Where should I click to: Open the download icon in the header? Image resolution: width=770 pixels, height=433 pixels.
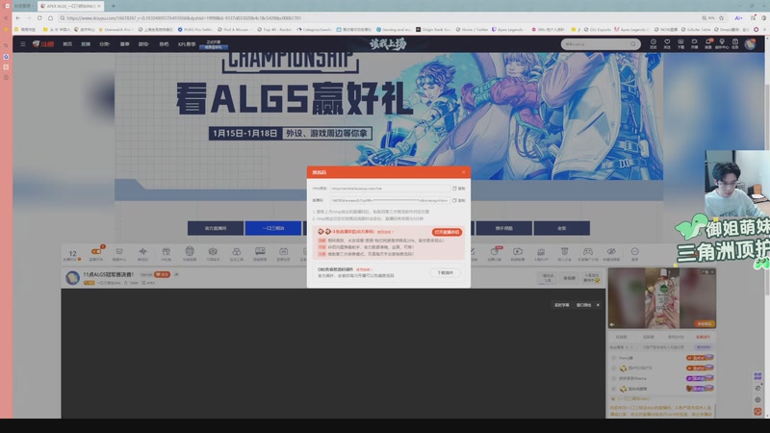click(x=680, y=43)
